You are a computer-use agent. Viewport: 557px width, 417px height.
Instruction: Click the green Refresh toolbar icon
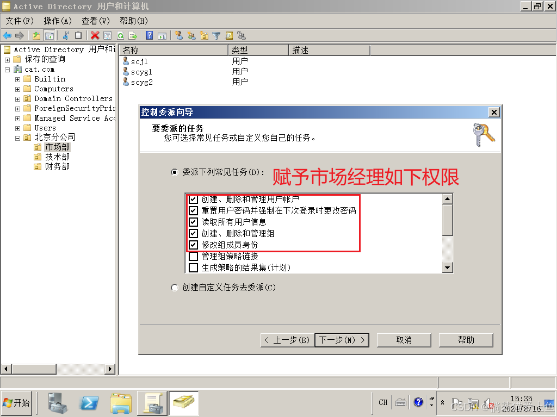[120, 35]
